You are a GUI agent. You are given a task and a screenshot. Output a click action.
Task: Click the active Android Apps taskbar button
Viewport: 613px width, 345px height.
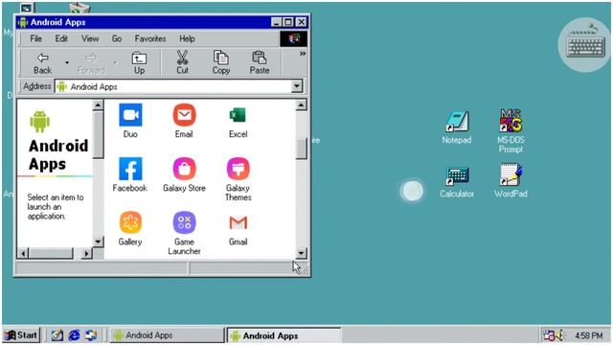click(284, 335)
